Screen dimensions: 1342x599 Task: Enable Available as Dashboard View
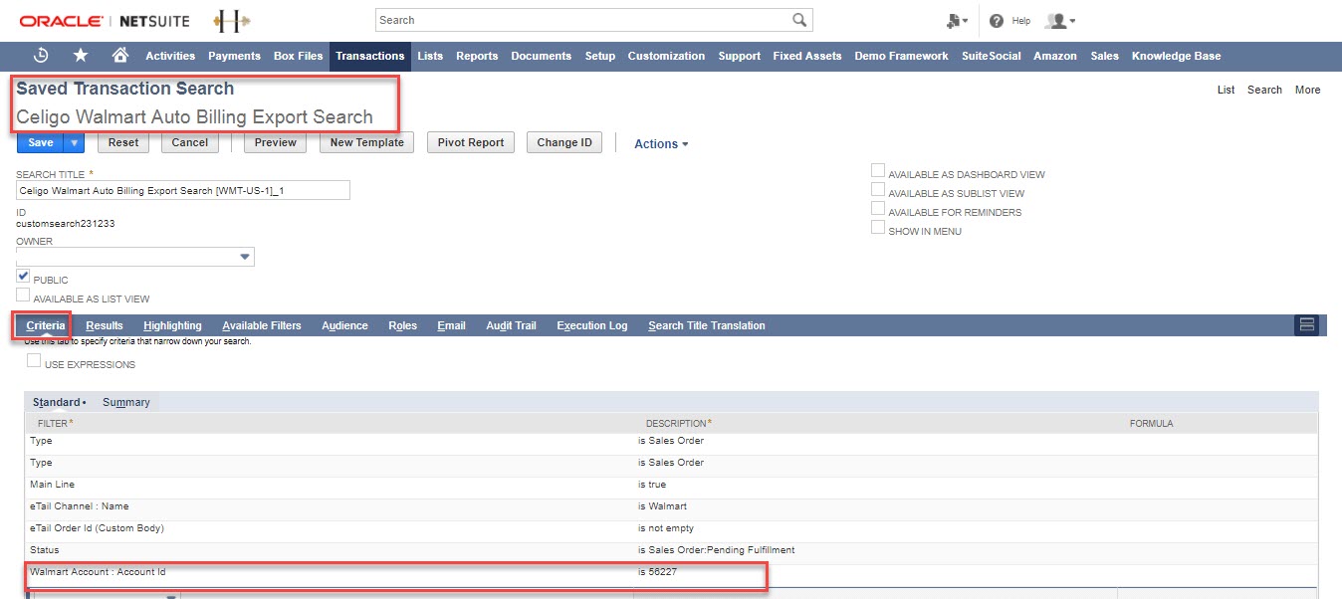point(878,171)
